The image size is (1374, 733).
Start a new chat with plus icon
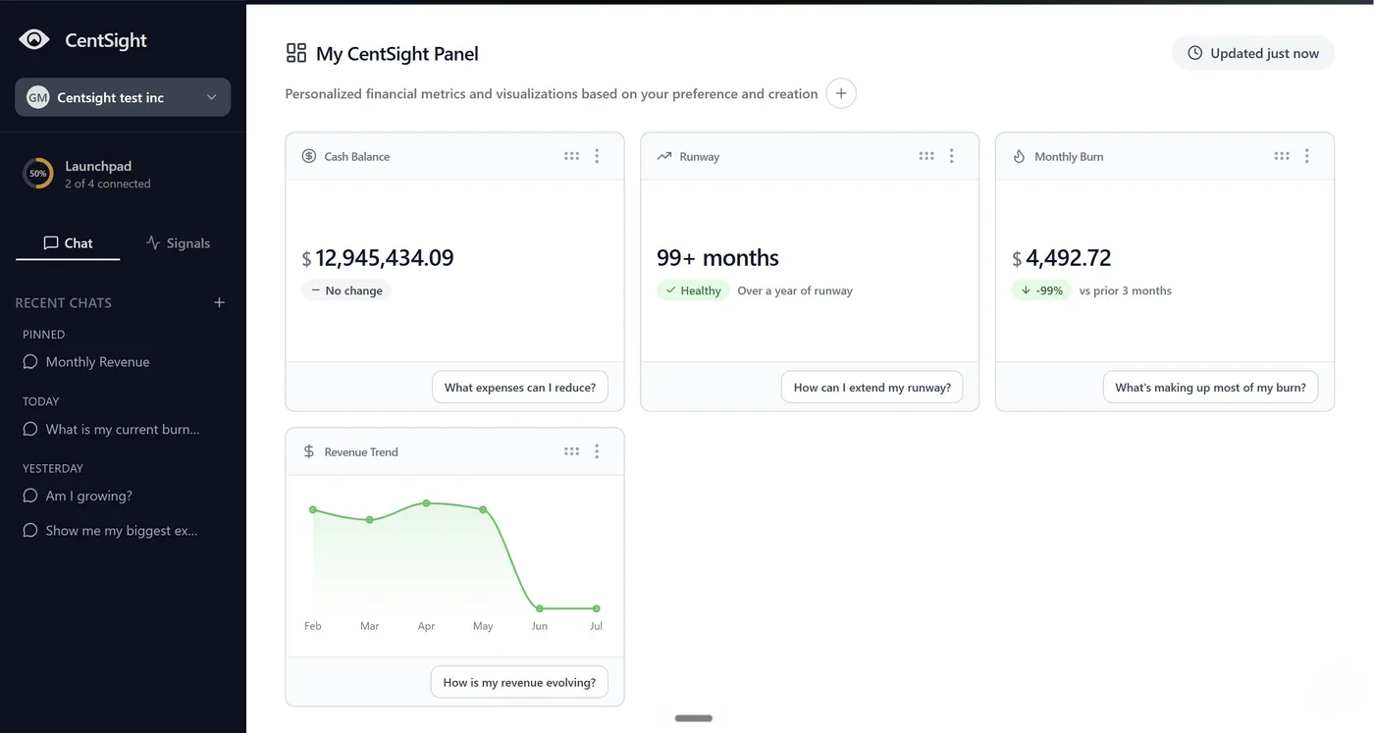[x=220, y=302]
